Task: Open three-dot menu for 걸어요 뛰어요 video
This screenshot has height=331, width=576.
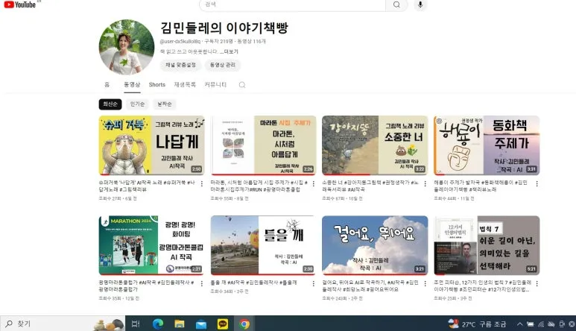Action: [425, 283]
